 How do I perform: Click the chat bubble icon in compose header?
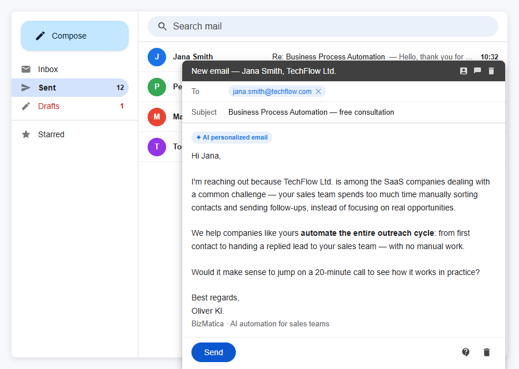477,71
